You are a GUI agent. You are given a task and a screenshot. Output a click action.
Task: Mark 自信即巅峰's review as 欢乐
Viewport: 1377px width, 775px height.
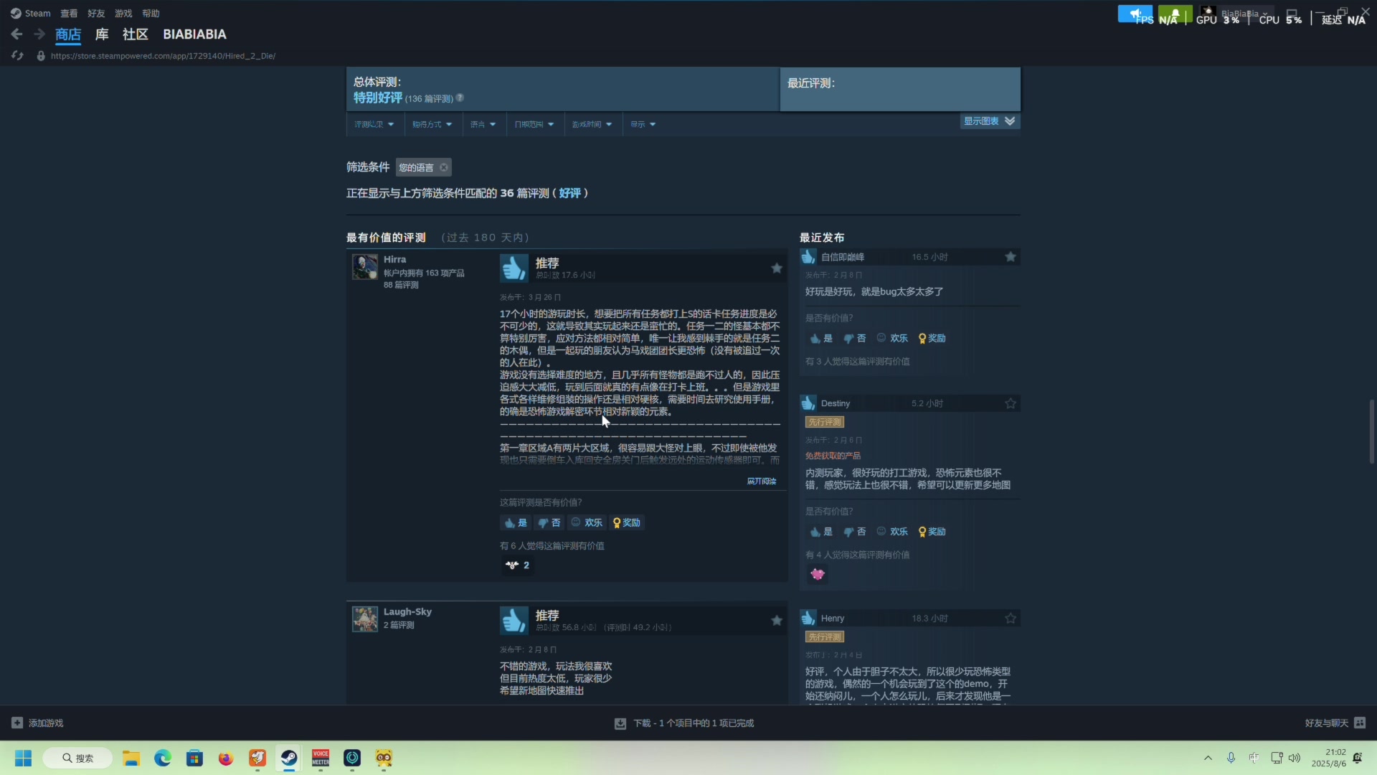(892, 338)
